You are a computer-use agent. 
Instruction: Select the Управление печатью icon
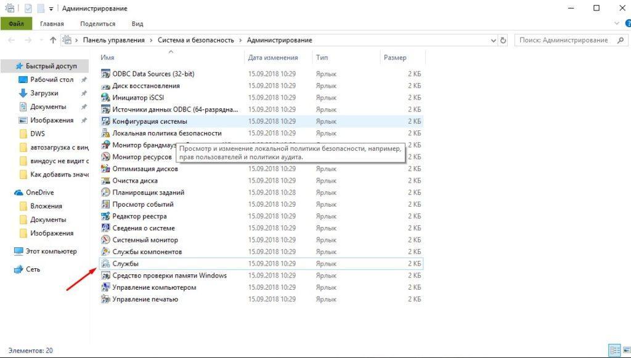105,299
